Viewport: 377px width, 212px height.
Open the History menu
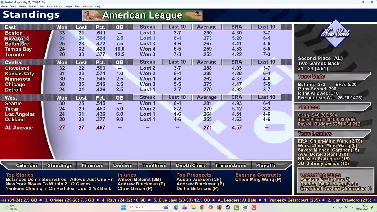pyautogui.click(x=58, y=6)
